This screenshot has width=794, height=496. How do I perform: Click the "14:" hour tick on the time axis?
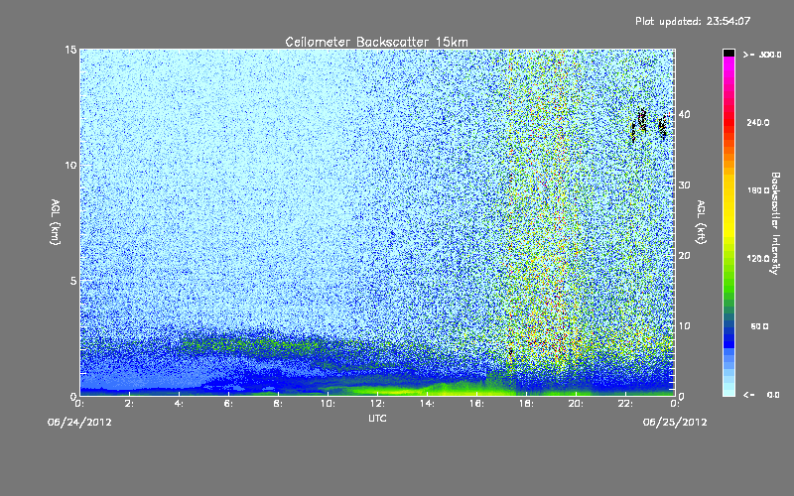tap(427, 404)
